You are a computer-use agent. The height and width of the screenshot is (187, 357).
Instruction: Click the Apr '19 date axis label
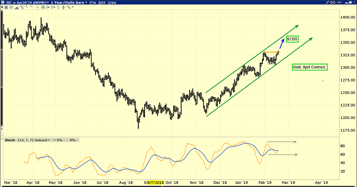pyautogui.click(x=321, y=183)
